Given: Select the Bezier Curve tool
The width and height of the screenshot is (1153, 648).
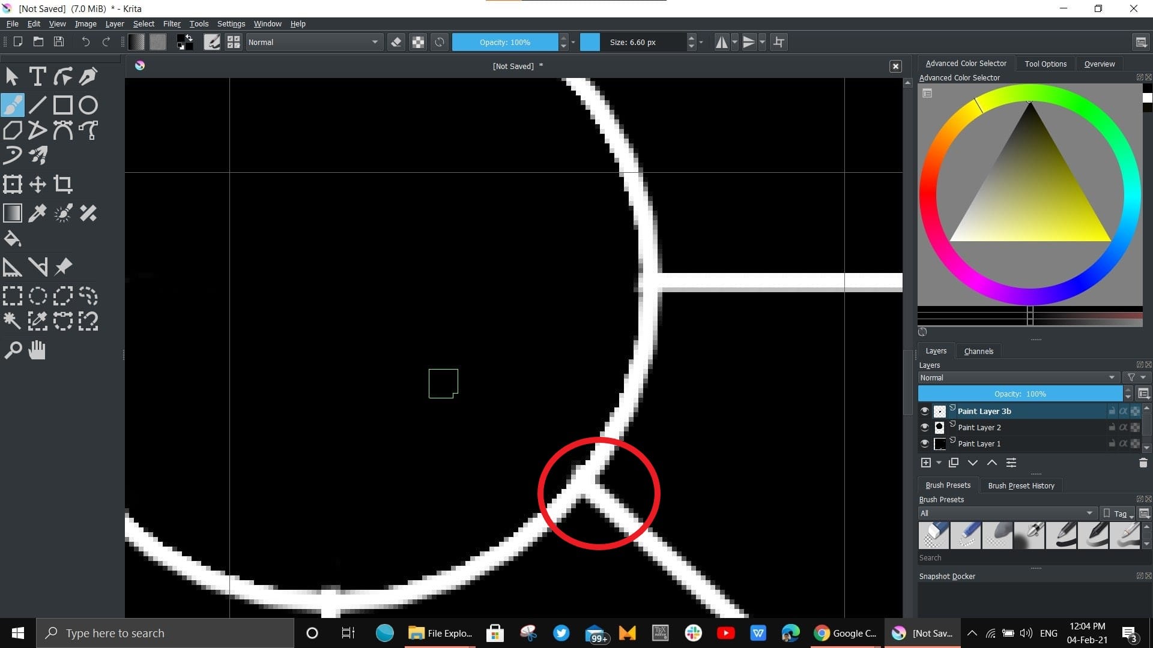Looking at the screenshot, I should coord(62,130).
